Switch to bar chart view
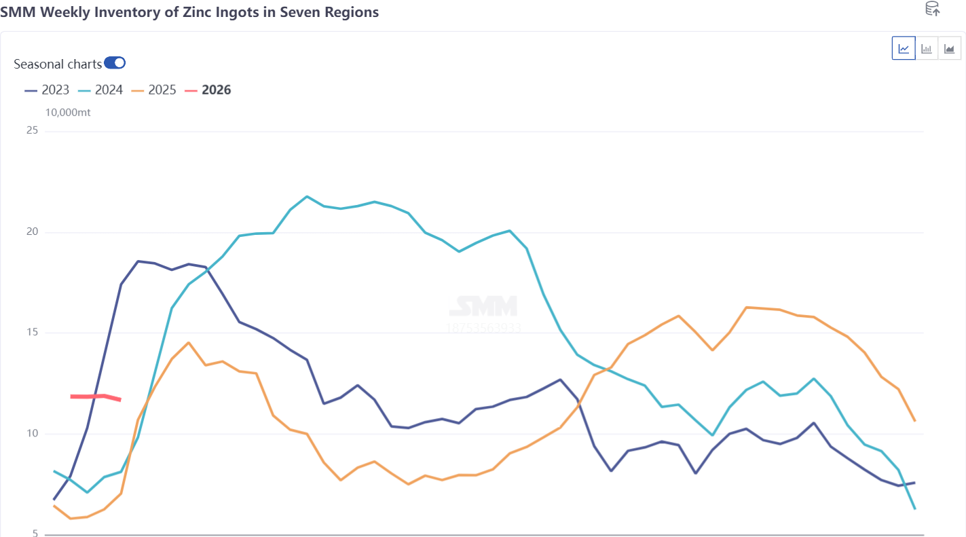The image size is (966, 537). pos(927,48)
